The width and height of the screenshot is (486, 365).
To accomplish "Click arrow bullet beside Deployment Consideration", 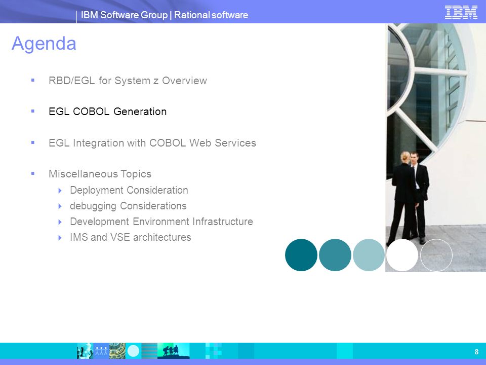I will (60, 191).
